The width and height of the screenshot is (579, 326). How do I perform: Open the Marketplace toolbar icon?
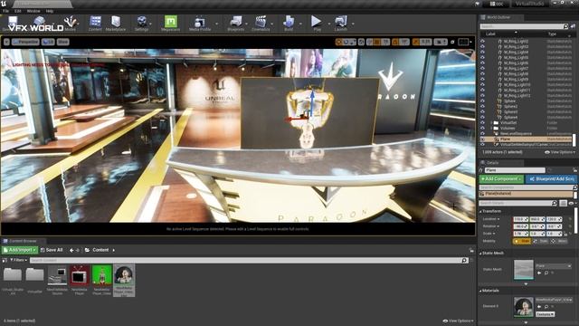click(116, 23)
